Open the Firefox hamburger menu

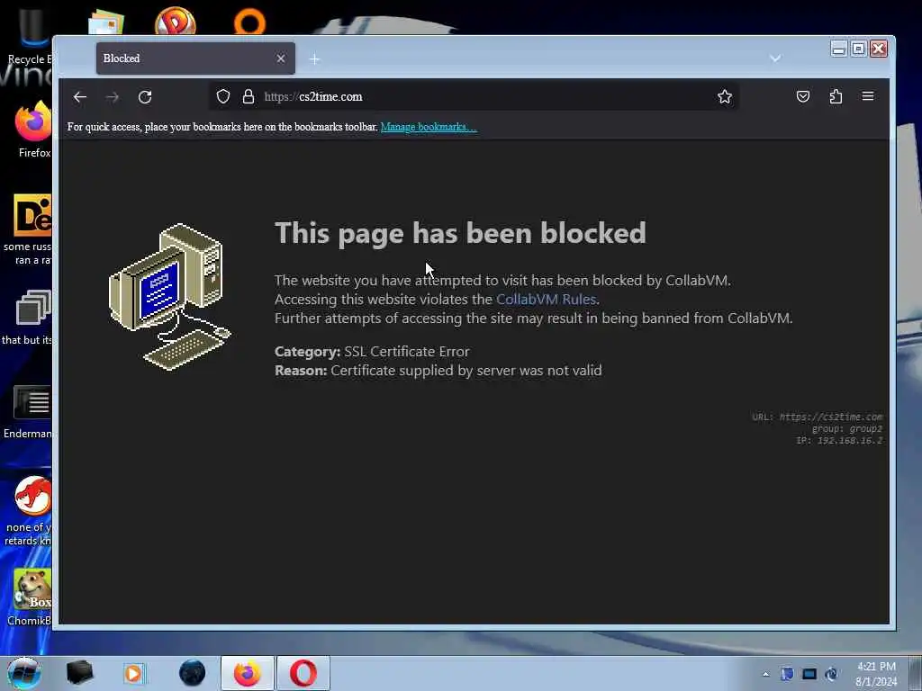[868, 96]
